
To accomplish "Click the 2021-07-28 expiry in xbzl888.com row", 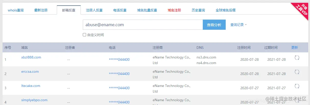I will point(276,59).
